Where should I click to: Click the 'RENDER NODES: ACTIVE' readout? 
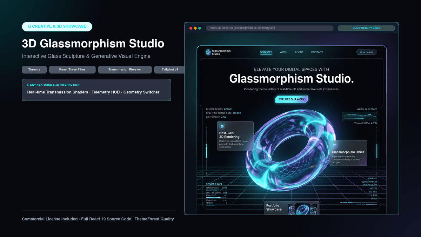[x=219, y=109]
